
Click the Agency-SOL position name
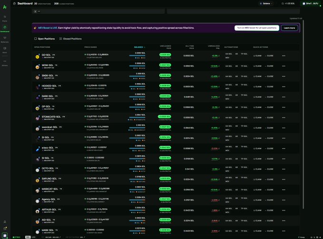tap(49, 199)
